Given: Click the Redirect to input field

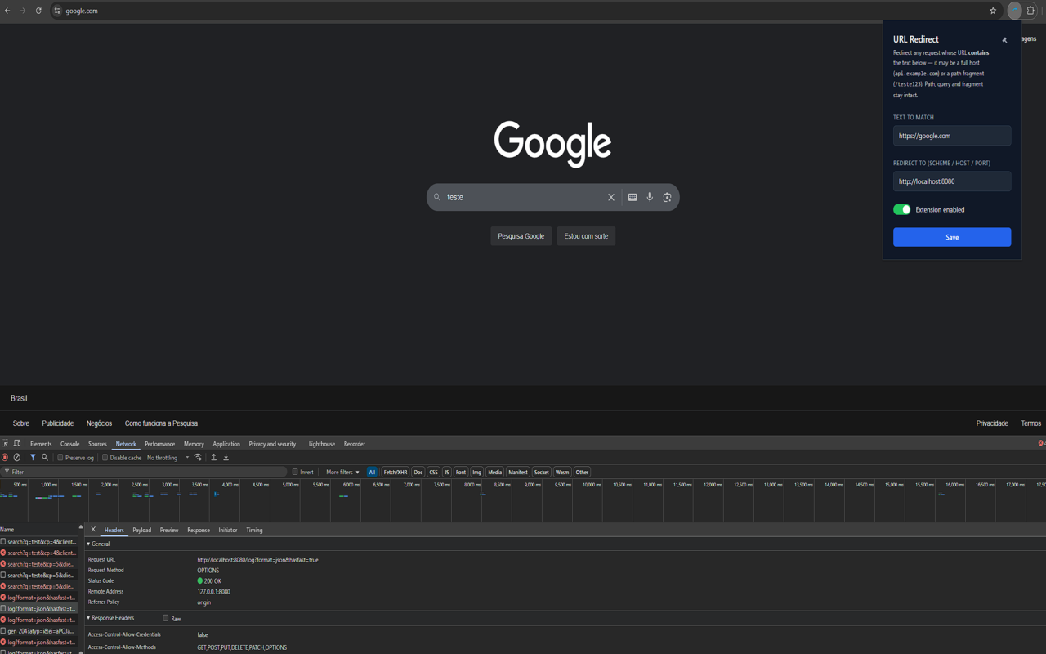Looking at the screenshot, I should pos(952,181).
